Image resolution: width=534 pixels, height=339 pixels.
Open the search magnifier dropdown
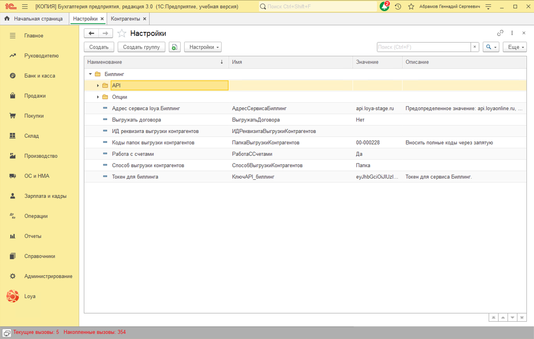point(491,47)
